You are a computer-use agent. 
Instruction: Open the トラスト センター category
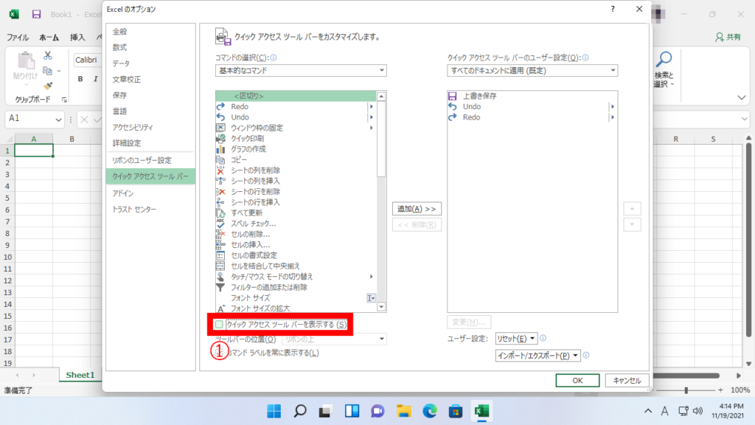(134, 210)
